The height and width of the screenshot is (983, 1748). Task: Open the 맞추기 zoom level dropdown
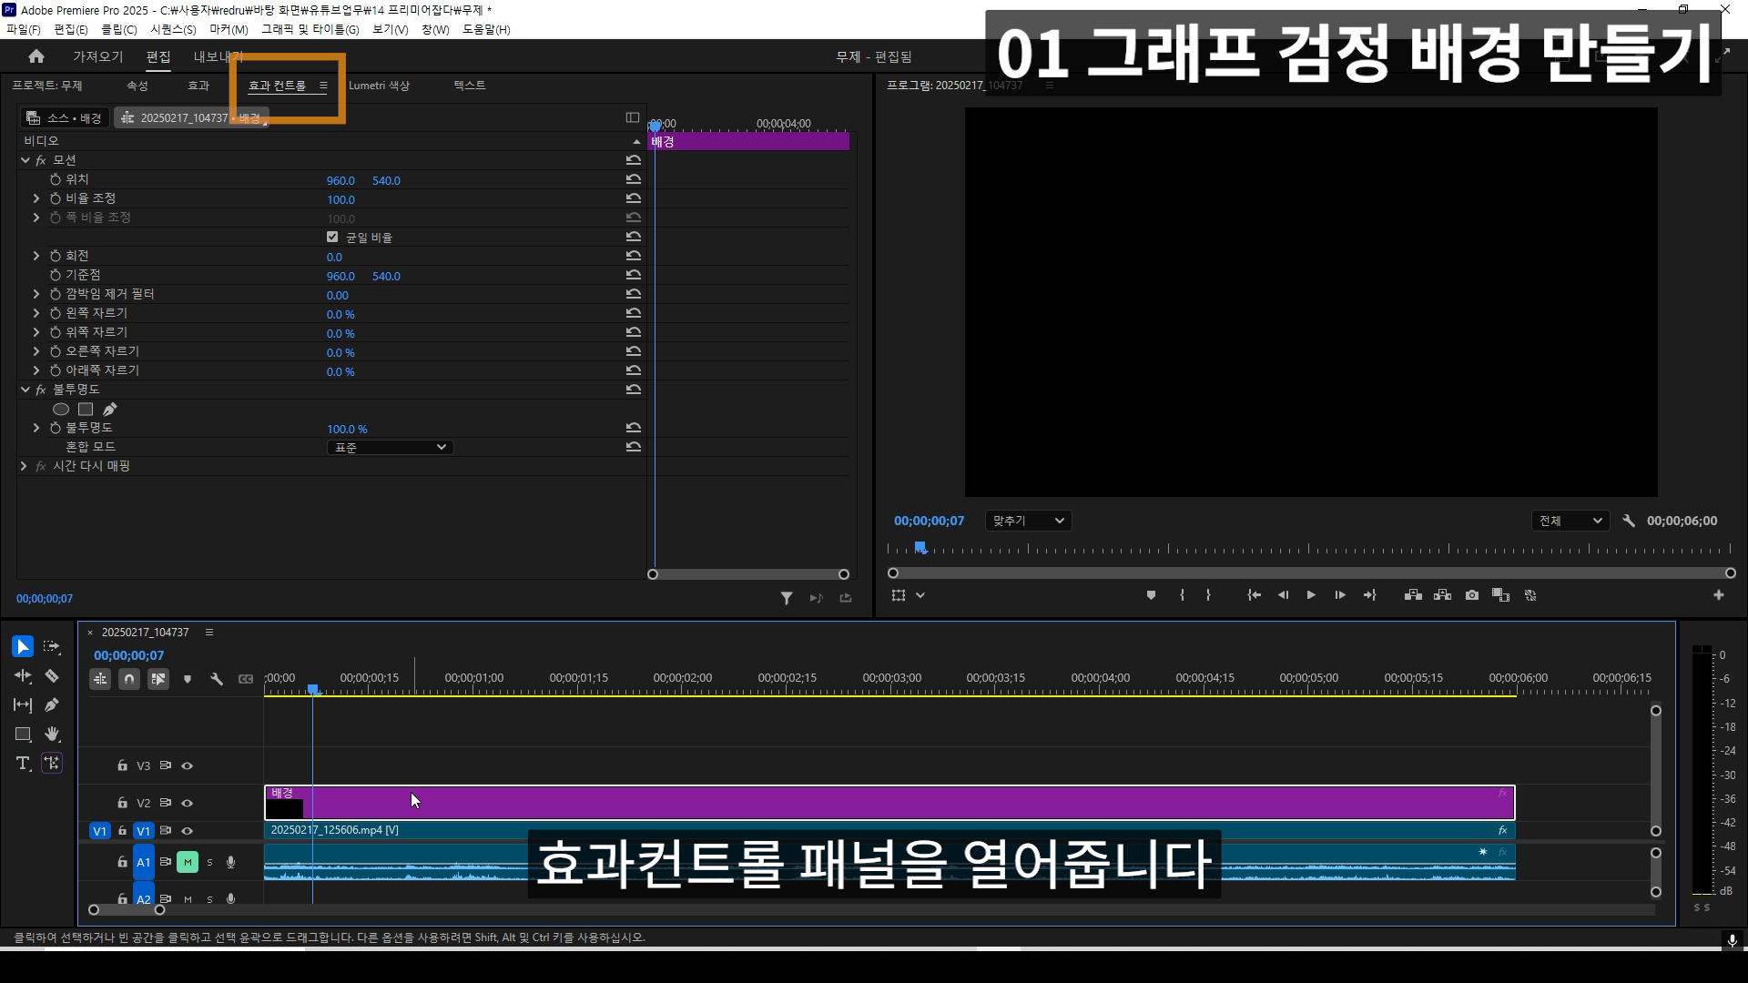(1028, 521)
